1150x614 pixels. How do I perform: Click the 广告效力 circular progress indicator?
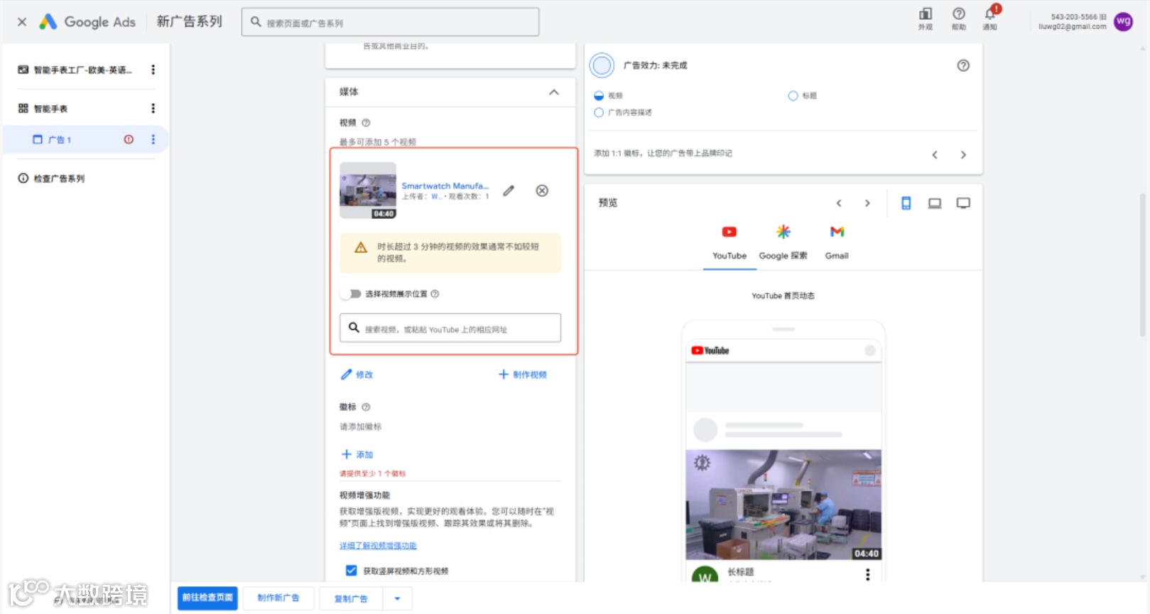tap(602, 65)
